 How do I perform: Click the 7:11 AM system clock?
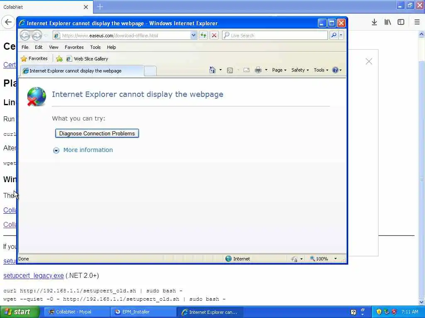pyautogui.click(x=410, y=312)
